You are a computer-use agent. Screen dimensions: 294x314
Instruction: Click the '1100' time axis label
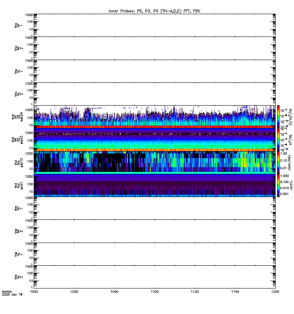154,292
